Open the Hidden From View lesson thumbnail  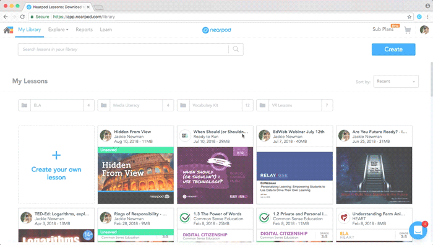[135, 175]
